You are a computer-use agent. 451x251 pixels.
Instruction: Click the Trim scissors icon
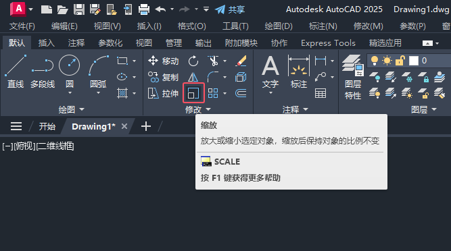click(213, 61)
